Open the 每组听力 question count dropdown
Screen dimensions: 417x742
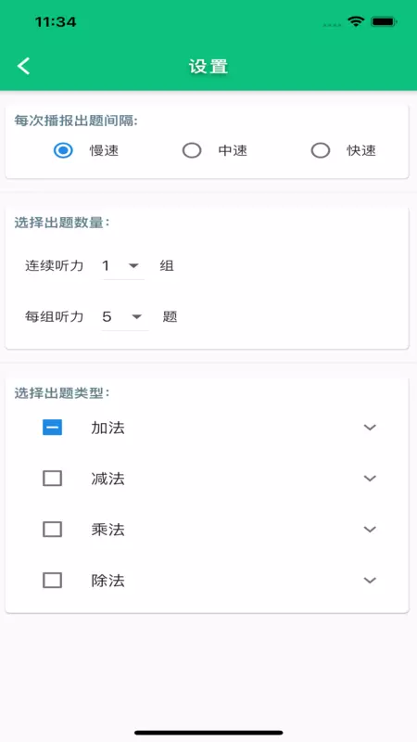click(125, 316)
